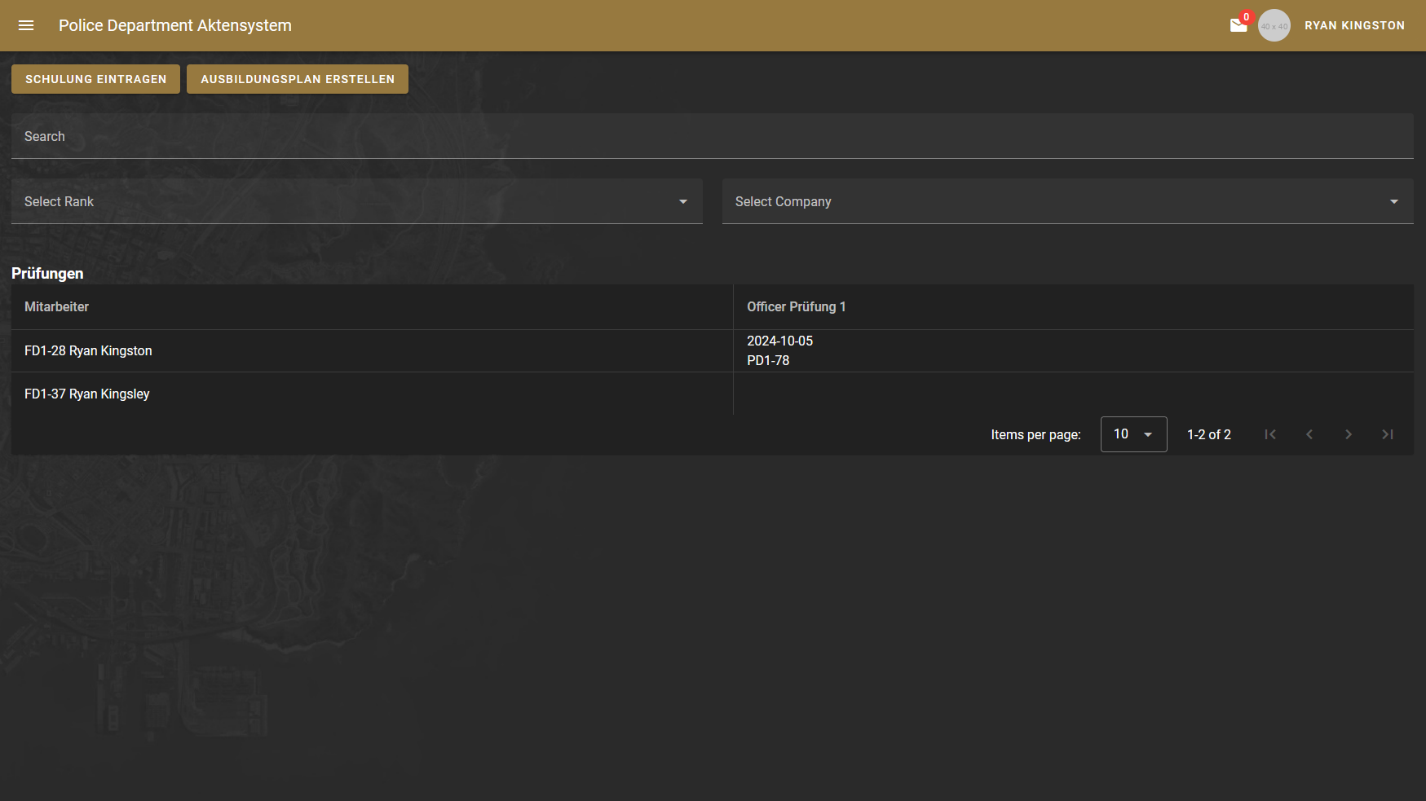Viewport: 1426px width, 801px height.
Task: Focus the Search input field
Action: 713,136
